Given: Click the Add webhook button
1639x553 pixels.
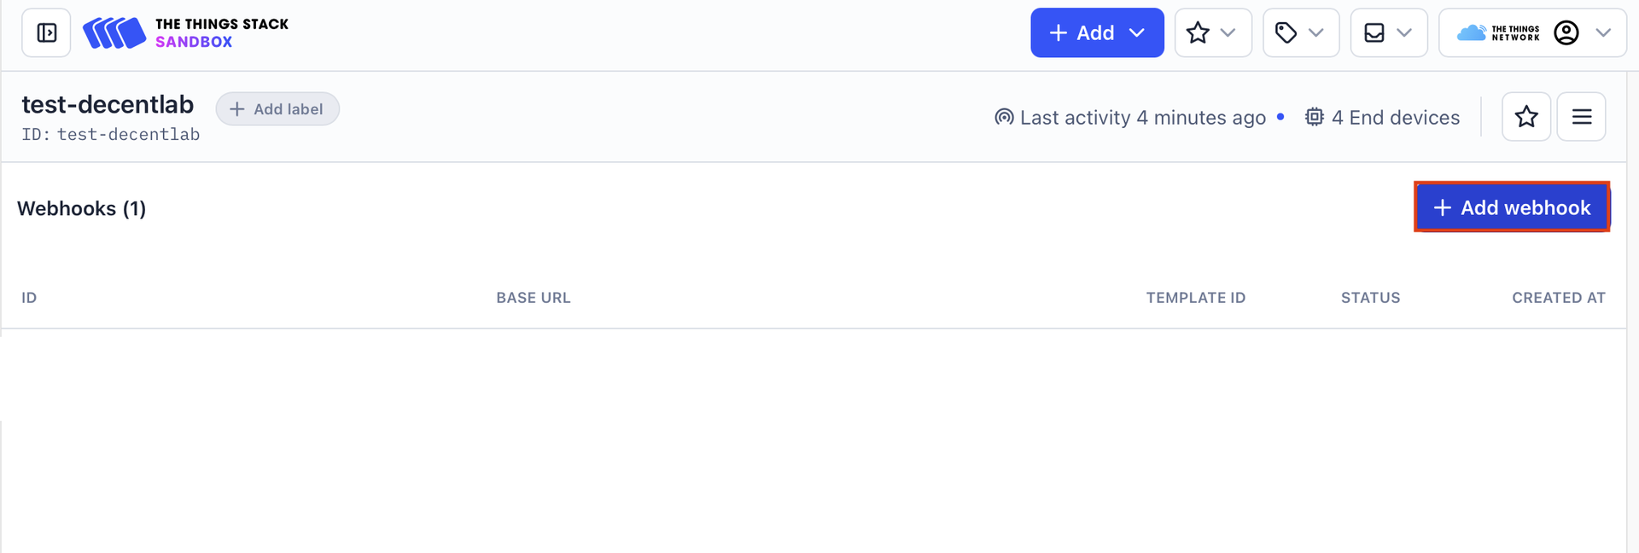Looking at the screenshot, I should (1512, 207).
